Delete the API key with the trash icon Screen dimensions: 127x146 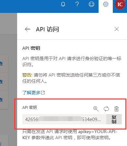pos(116,109)
